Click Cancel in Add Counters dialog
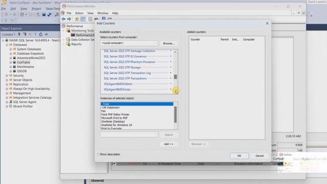This screenshot has width=327, height=184. coord(260,156)
